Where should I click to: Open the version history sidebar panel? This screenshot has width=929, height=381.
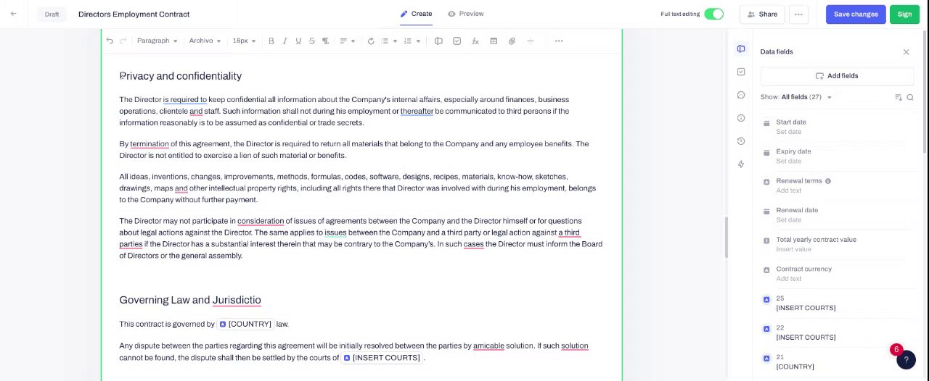(x=741, y=141)
